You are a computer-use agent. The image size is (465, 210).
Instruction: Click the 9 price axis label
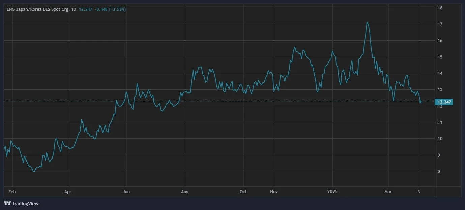[x=439, y=155]
